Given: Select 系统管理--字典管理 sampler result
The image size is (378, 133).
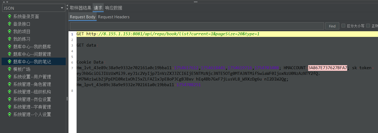Looking at the screenshot, I should (32, 107).
